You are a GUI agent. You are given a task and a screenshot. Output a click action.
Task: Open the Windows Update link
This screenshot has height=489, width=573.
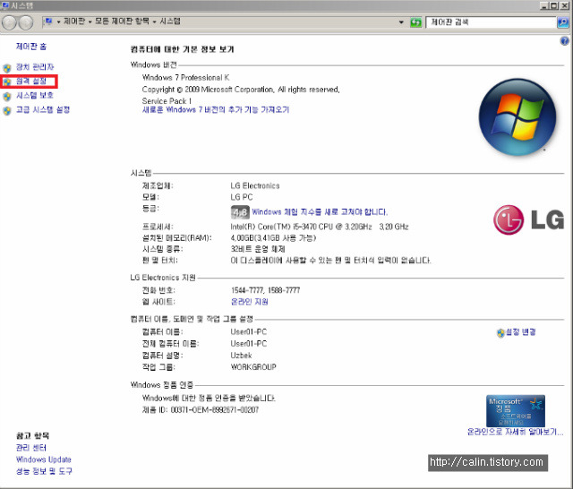point(44,459)
